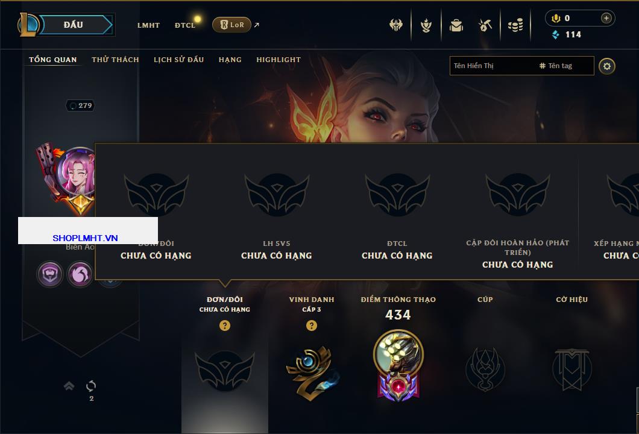Open the Loot bag icon
639x434 pixels.
[456, 26]
